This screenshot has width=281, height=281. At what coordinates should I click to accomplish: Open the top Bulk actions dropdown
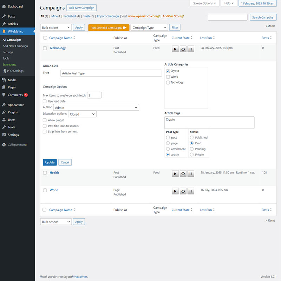tap(56, 27)
